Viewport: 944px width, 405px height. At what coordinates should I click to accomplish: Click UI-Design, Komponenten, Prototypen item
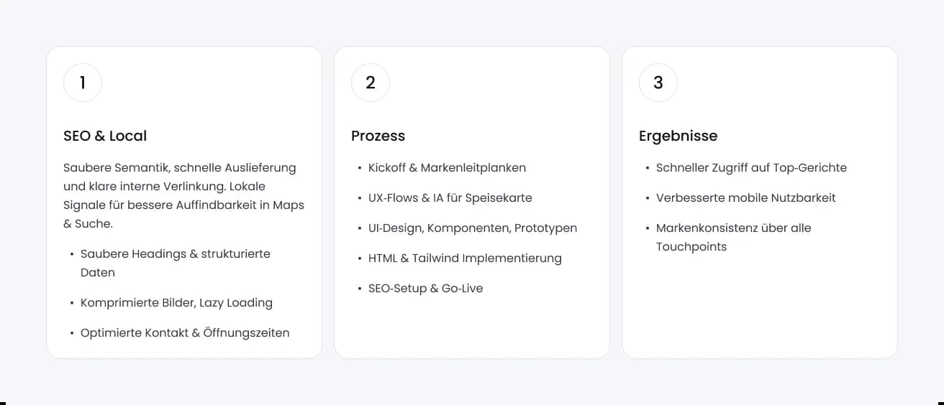472,228
